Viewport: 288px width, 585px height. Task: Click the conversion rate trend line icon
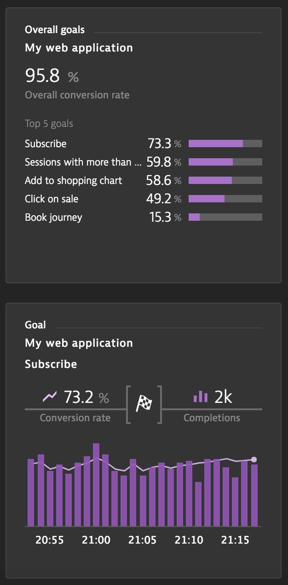point(50,396)
